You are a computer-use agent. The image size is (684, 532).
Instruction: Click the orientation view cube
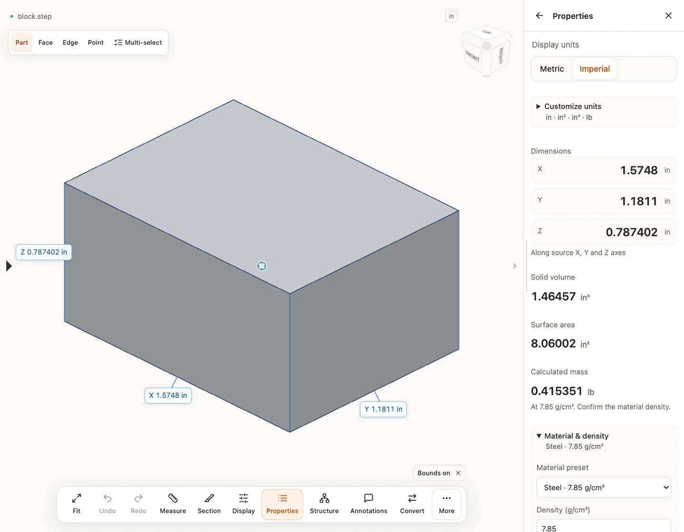[486, 51]
